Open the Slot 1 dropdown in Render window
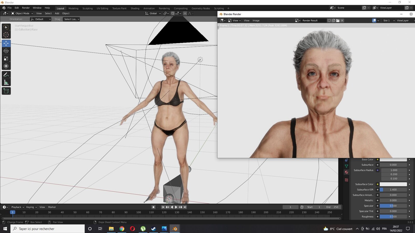 click(x=388, y=20)
